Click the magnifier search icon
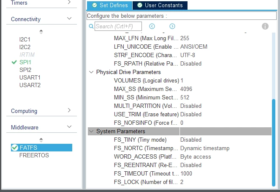Screen dimensions: 280x192 click(91, 27)
